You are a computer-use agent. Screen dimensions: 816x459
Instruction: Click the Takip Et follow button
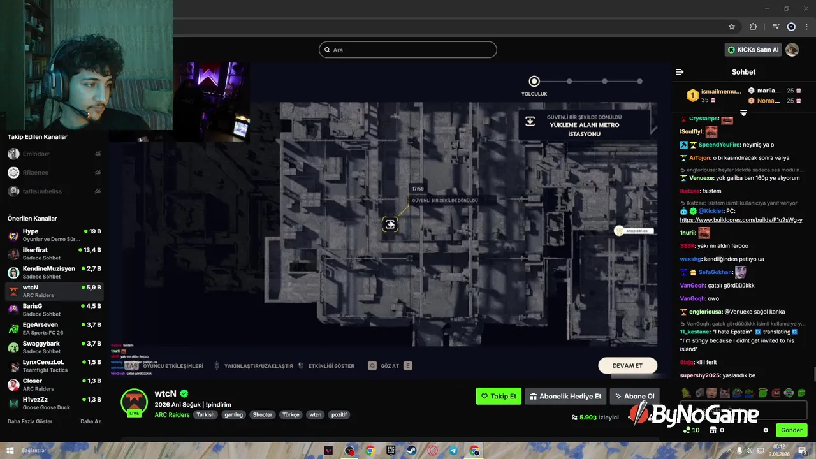tap(499, 396)
